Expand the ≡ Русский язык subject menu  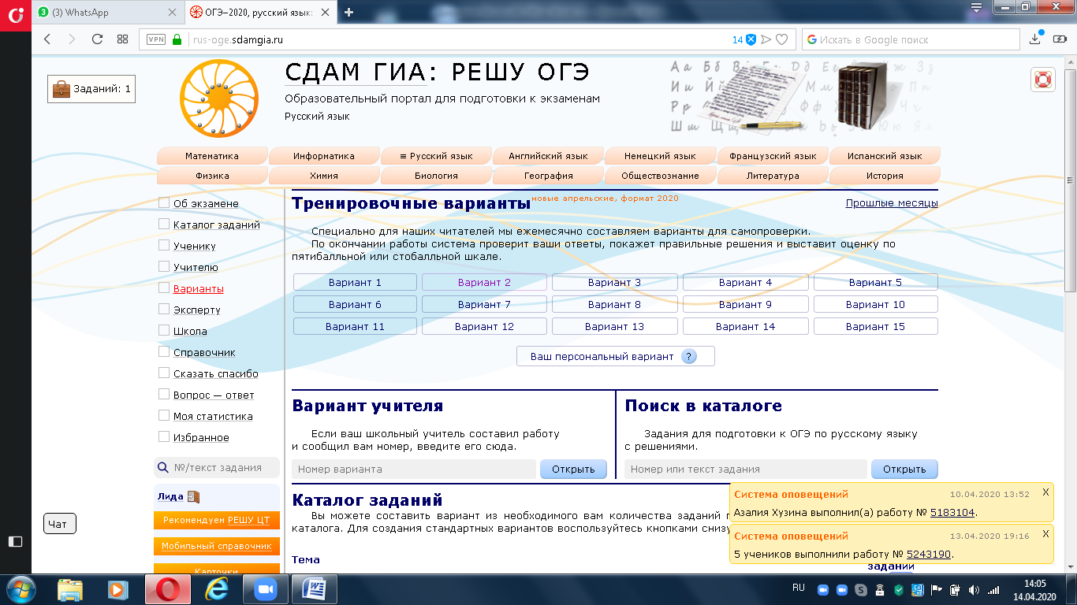[x=436, y=156]
